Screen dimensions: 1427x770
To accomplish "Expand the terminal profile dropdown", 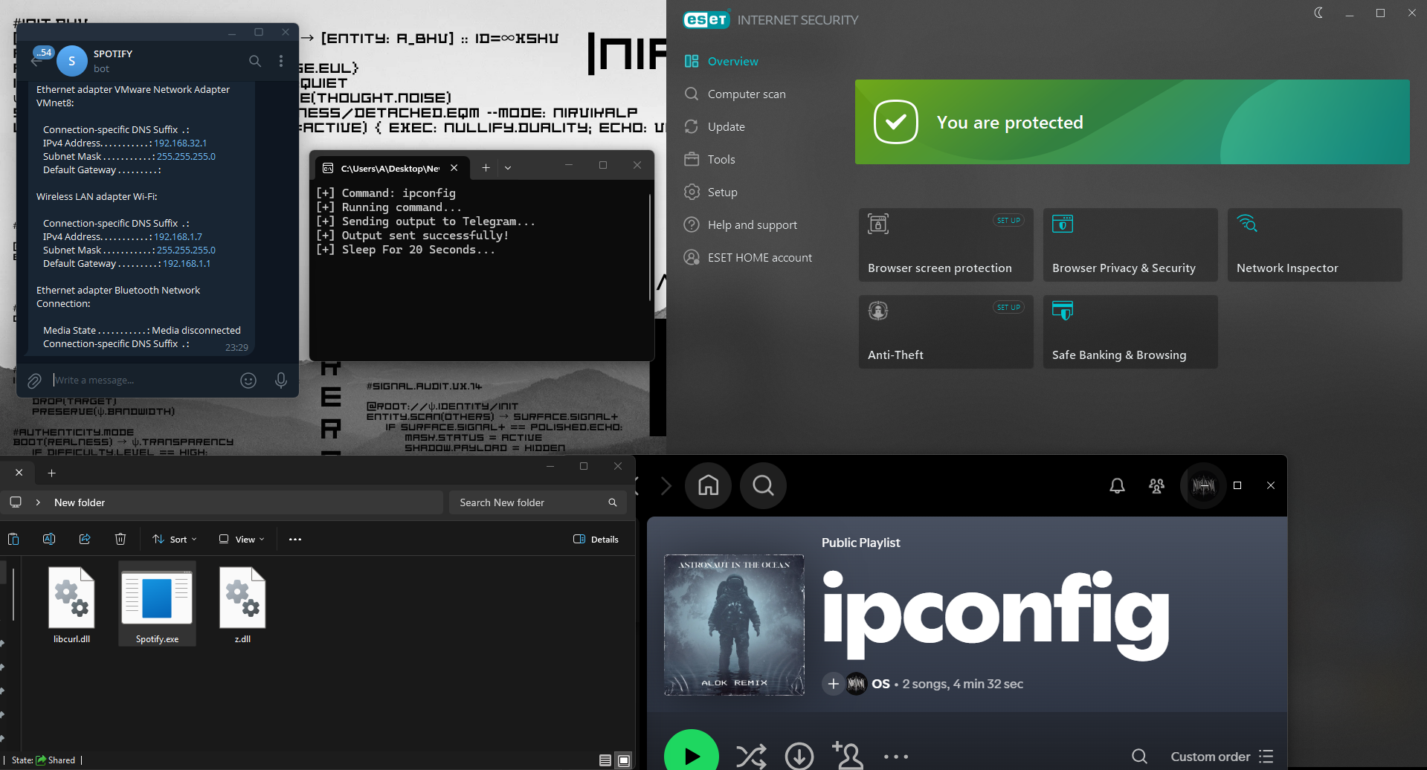I will click(508, 168).
